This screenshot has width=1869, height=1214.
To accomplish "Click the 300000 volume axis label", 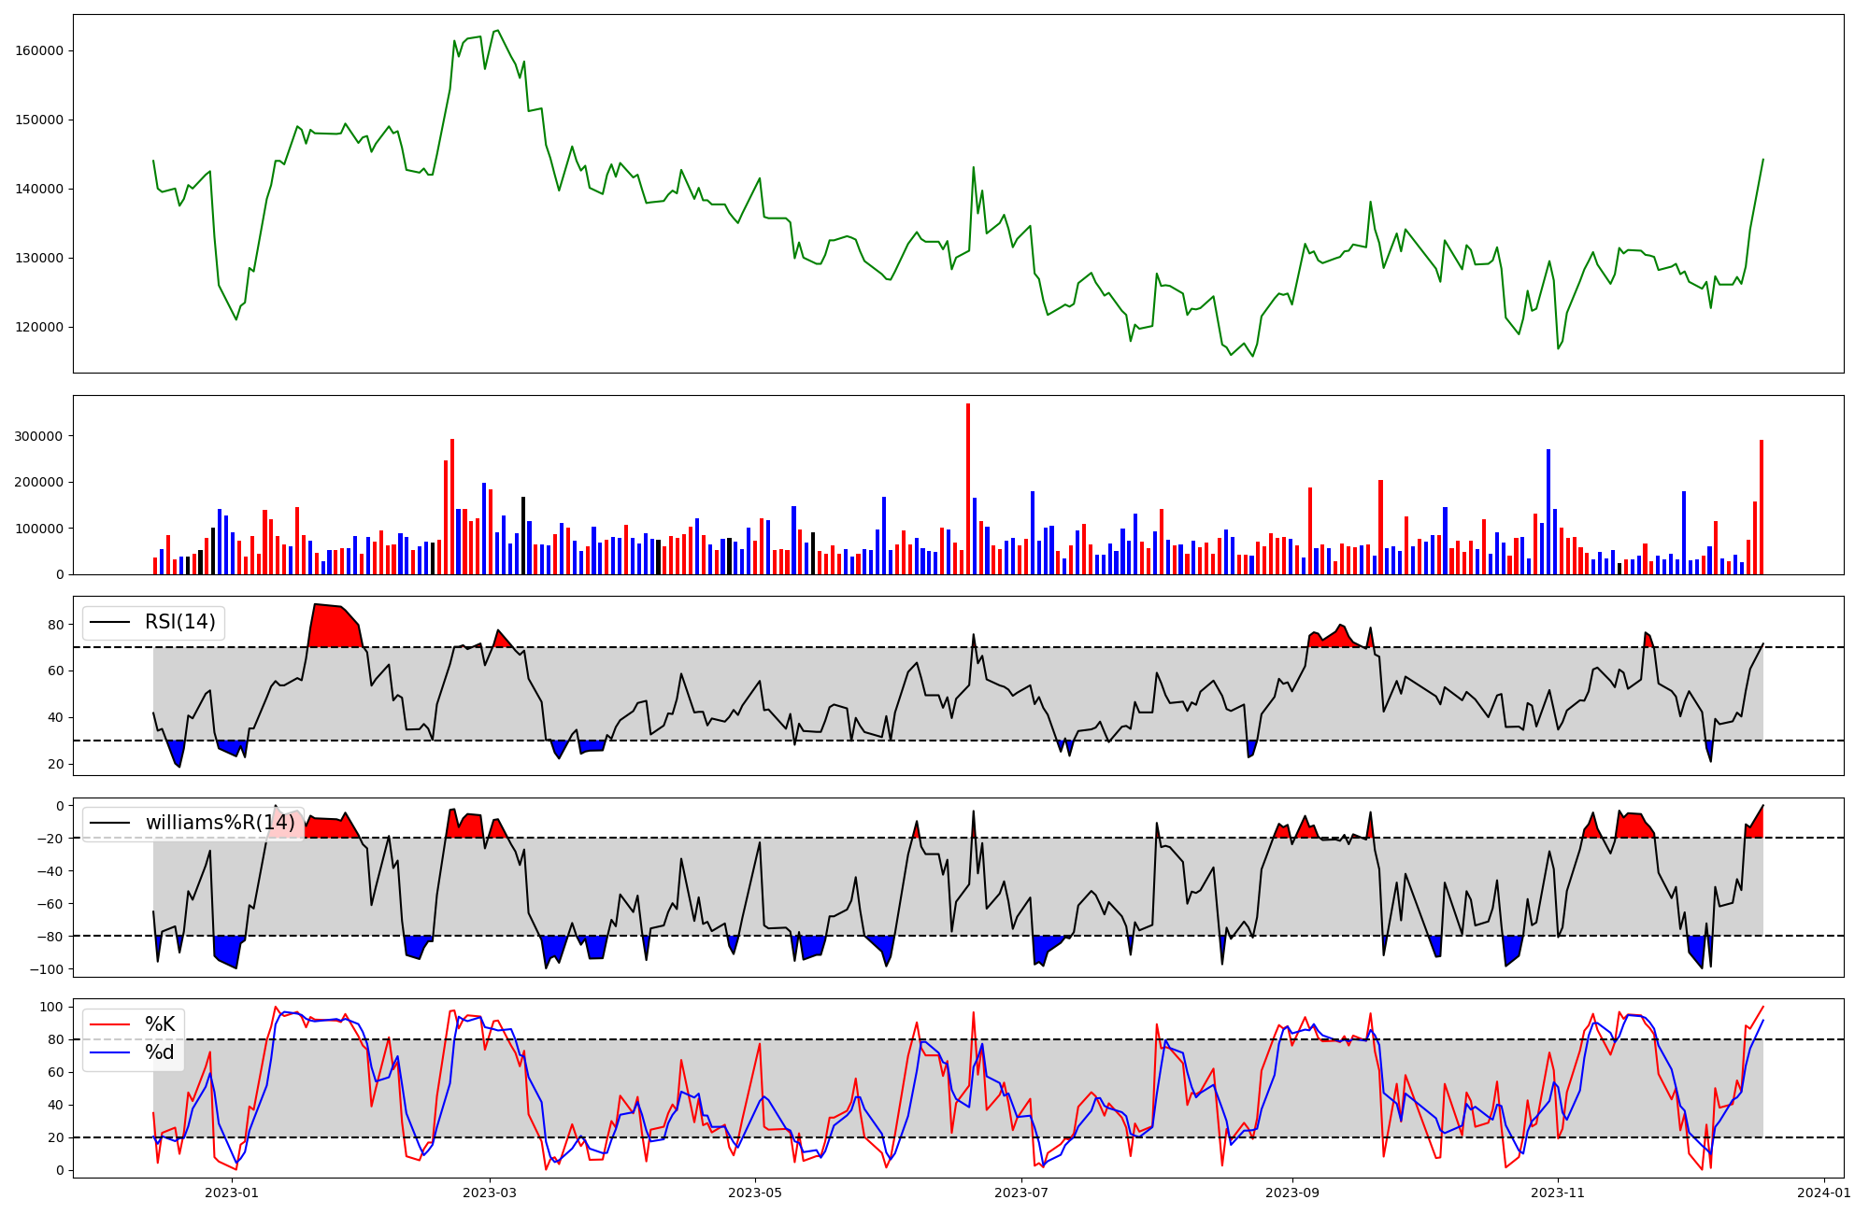I will [x=39, y=436].
